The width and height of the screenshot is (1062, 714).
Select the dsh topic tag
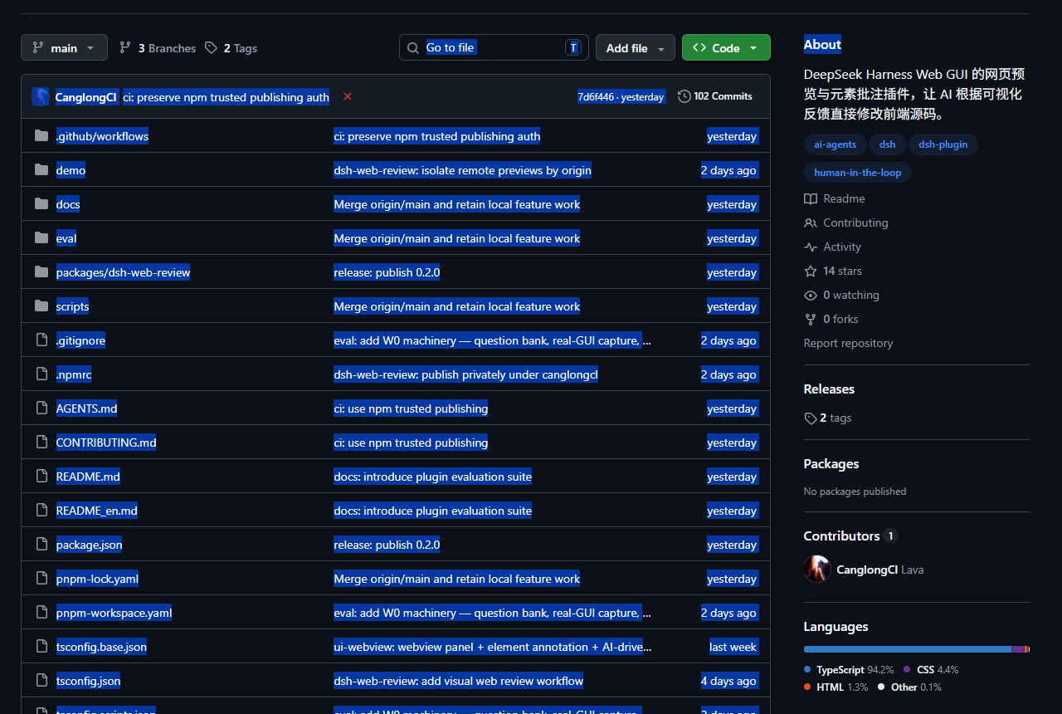(x=888, y=144)
